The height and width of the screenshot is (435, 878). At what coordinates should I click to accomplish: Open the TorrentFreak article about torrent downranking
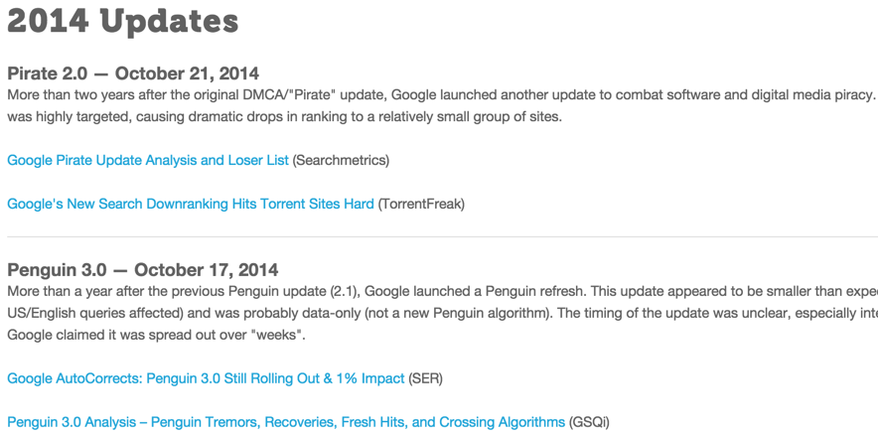191,204
